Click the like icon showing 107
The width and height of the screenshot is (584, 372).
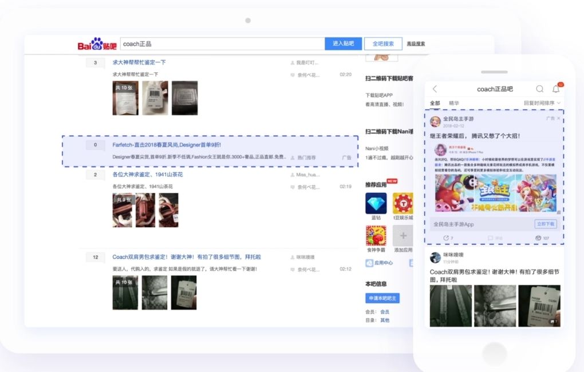tap(538, 238)
